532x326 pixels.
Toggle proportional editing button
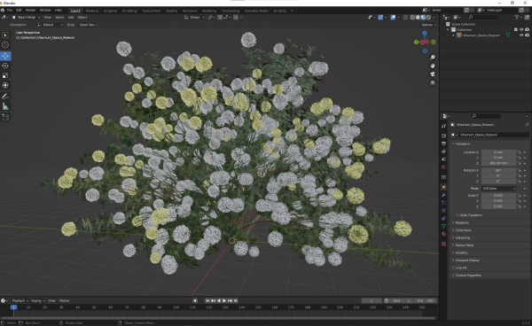pos(236,18)
